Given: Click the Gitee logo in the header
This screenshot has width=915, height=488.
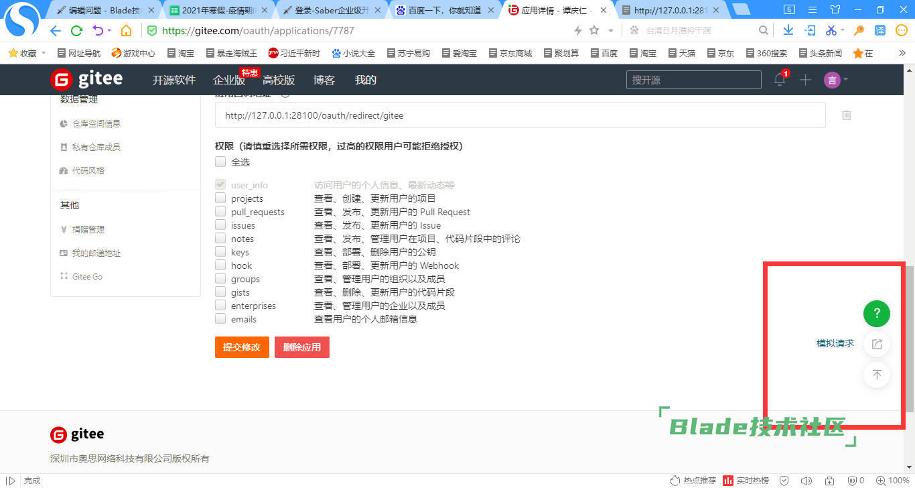Looking at the screenshot, I should point(87,80).
